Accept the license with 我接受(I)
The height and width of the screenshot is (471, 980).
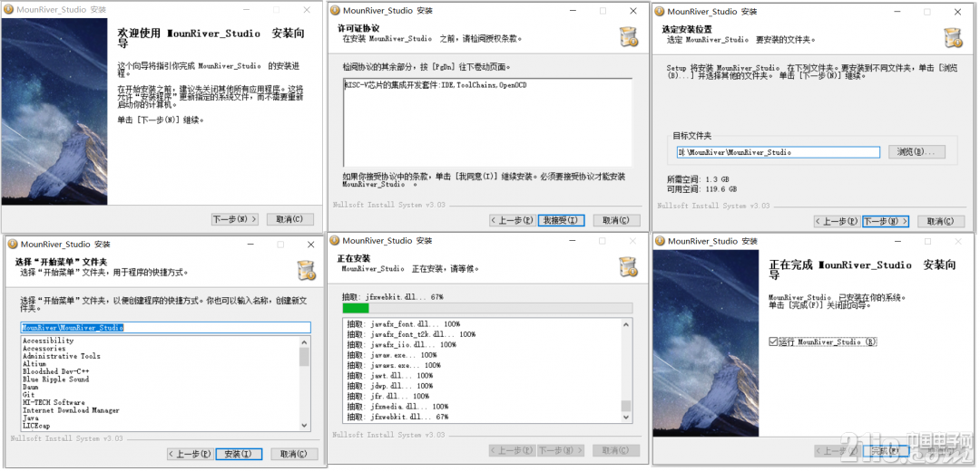point(562,220)
